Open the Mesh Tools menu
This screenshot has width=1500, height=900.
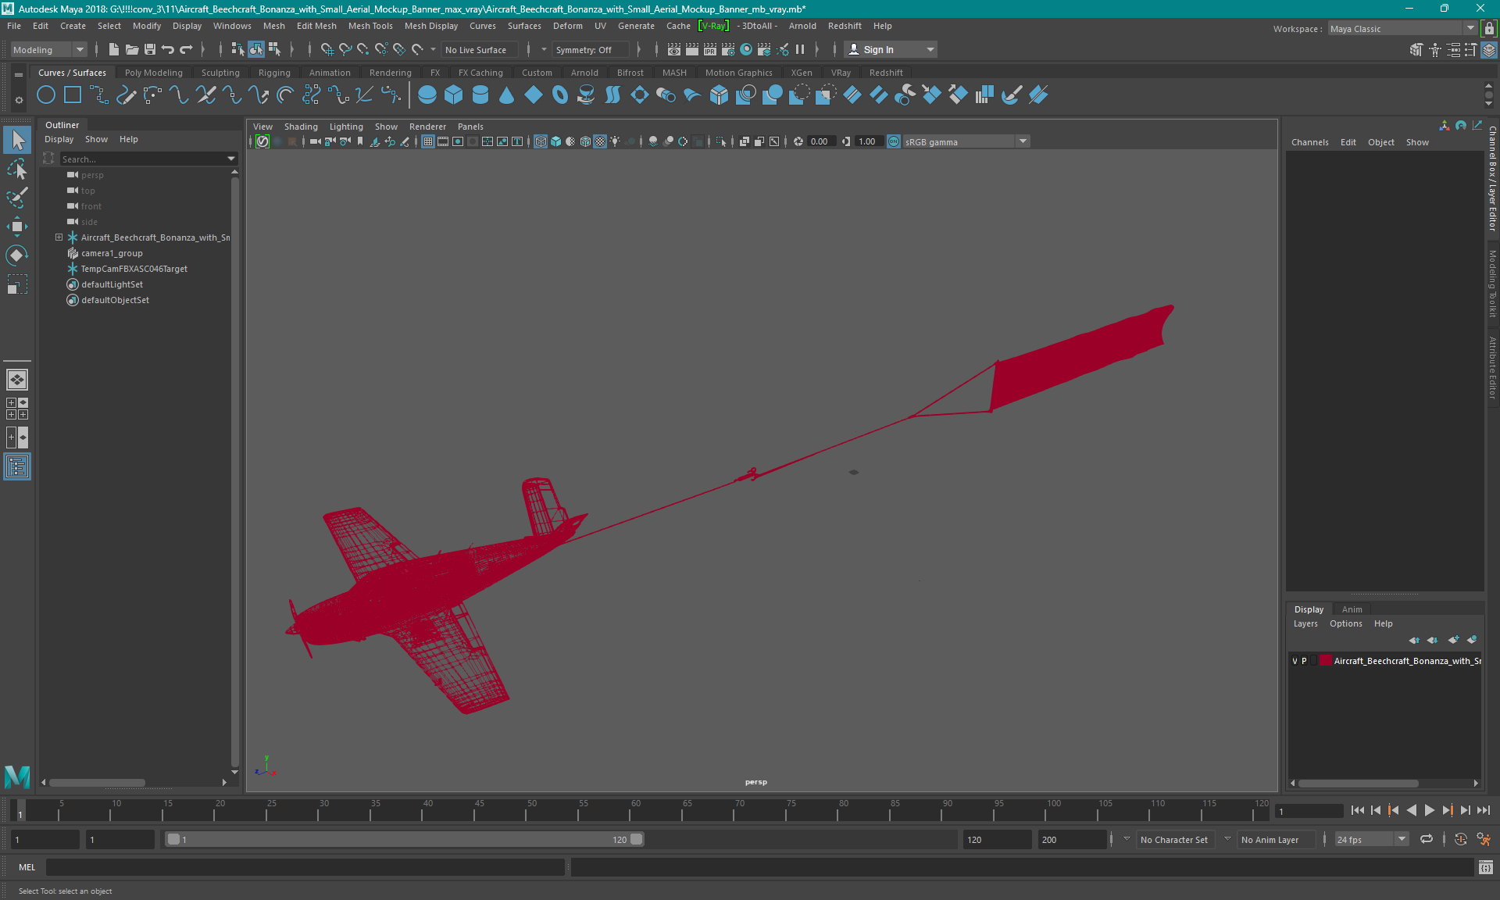coord(370,26)
